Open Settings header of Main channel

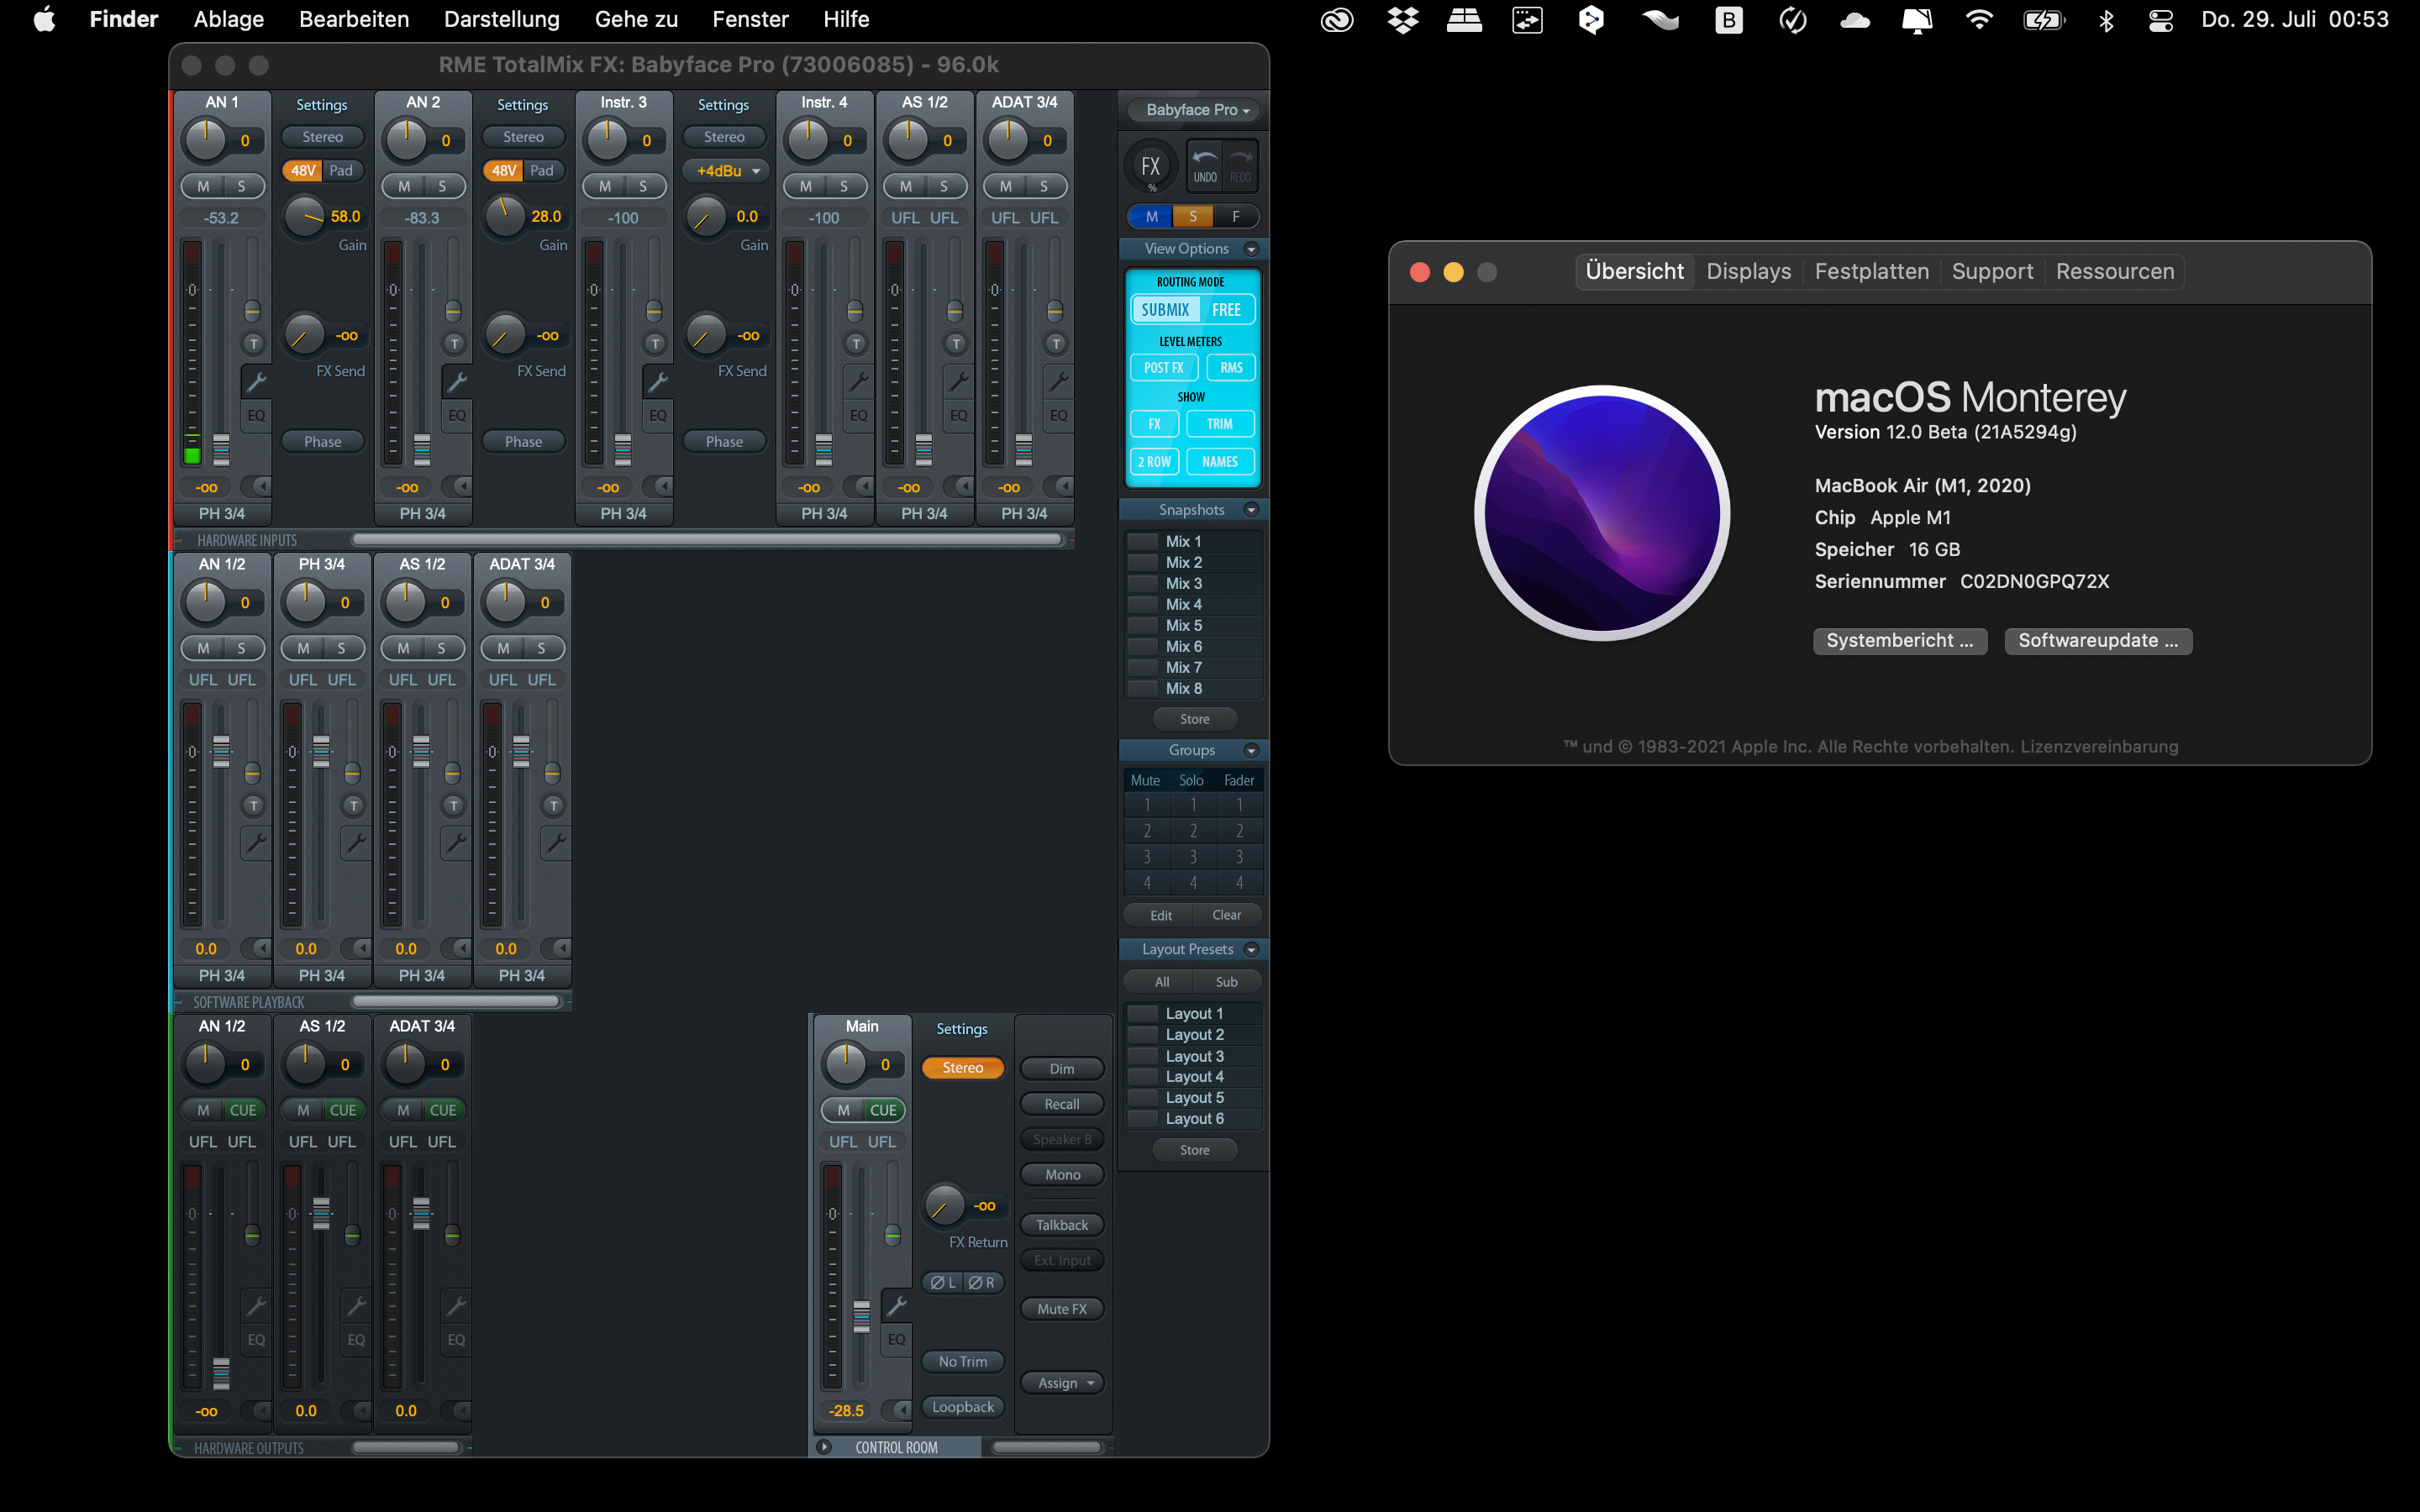(962, 1029)
